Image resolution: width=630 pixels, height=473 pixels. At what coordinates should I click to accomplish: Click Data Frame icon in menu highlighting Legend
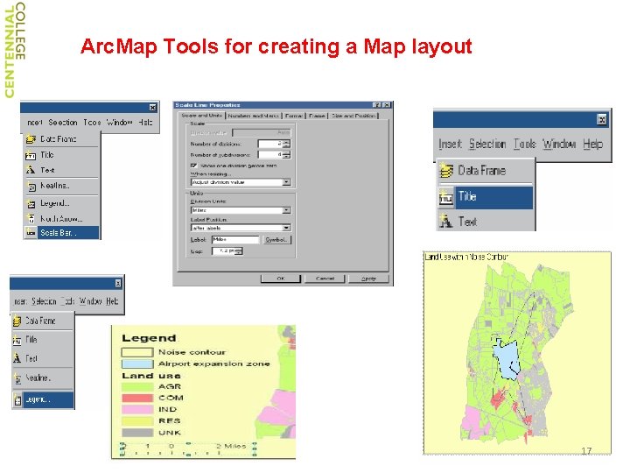(x=17, y=321)
